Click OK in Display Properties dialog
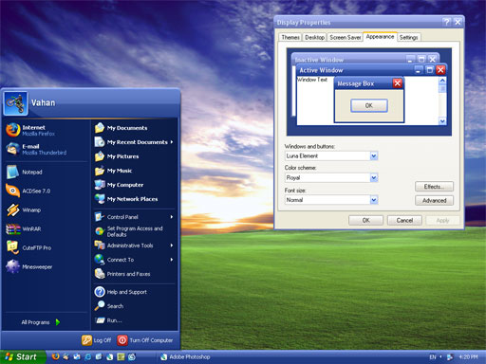Screen dimensions: 486x364 (365, 220)
